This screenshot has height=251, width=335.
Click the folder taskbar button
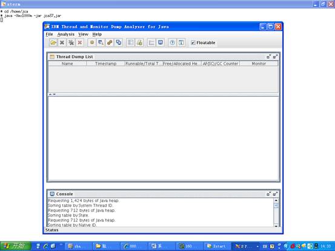(x=105, y=246)
